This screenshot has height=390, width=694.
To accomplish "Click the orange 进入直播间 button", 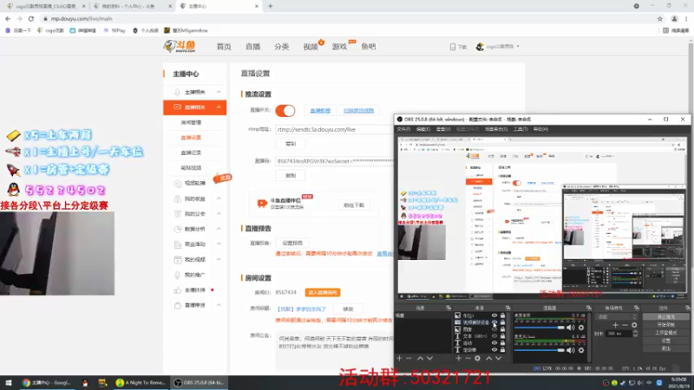I will point(323,292).
